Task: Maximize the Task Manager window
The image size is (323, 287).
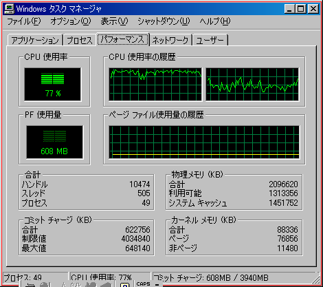Action: [x=300, y=9]
